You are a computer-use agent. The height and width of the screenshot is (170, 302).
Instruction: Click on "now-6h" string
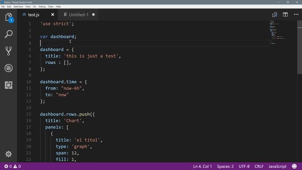tap(71, 88)
